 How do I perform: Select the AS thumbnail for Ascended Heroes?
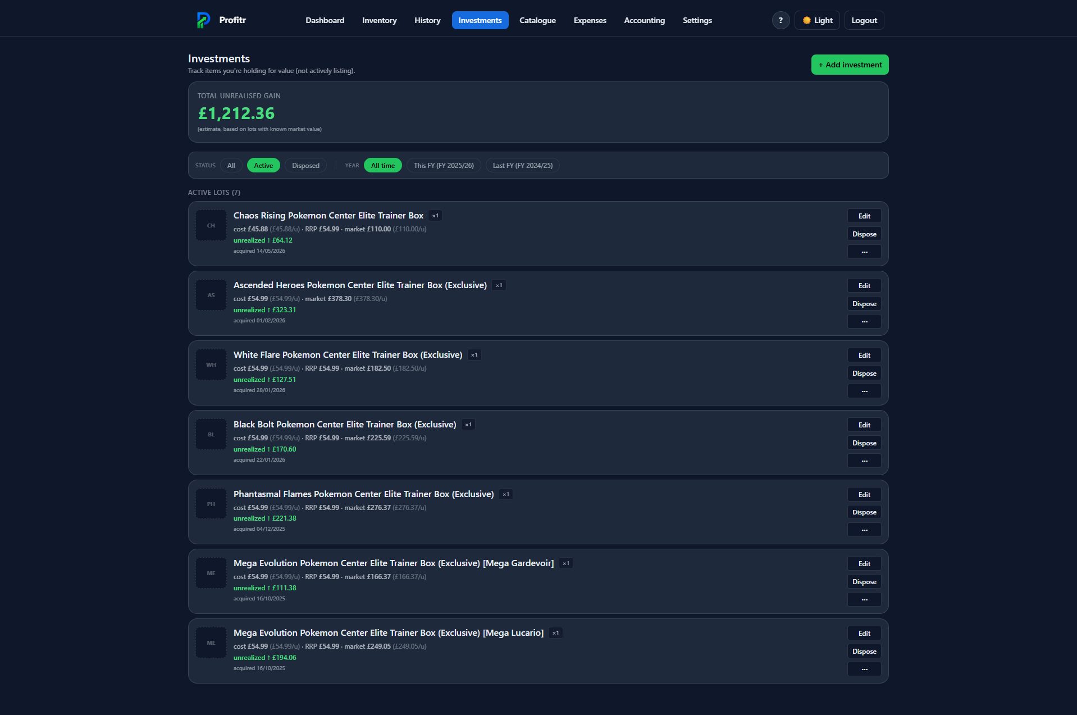click(x=211, y=295)
